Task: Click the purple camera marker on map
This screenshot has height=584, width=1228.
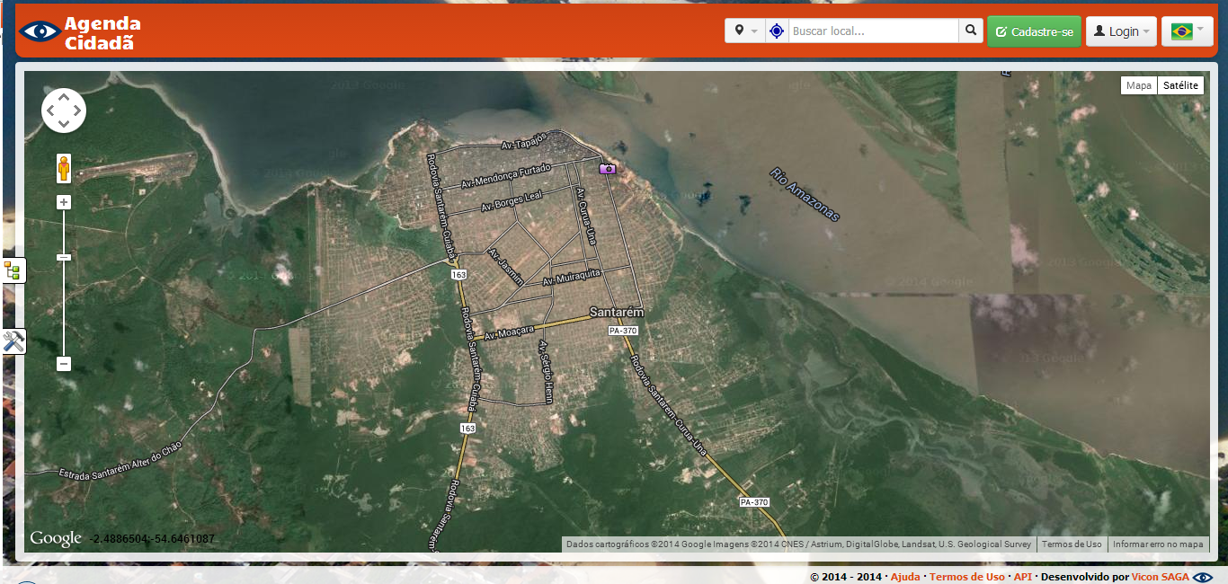Action: pyautogui.click(x=609, y=169)
